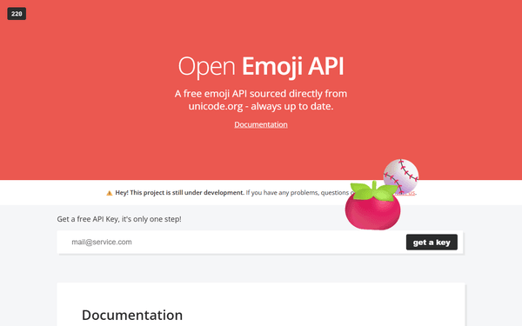Screen dimensions: 522x326
Task: Click 'Hey! This project is still under development.'
Action: pyautogui.click(x=180, y=193)
